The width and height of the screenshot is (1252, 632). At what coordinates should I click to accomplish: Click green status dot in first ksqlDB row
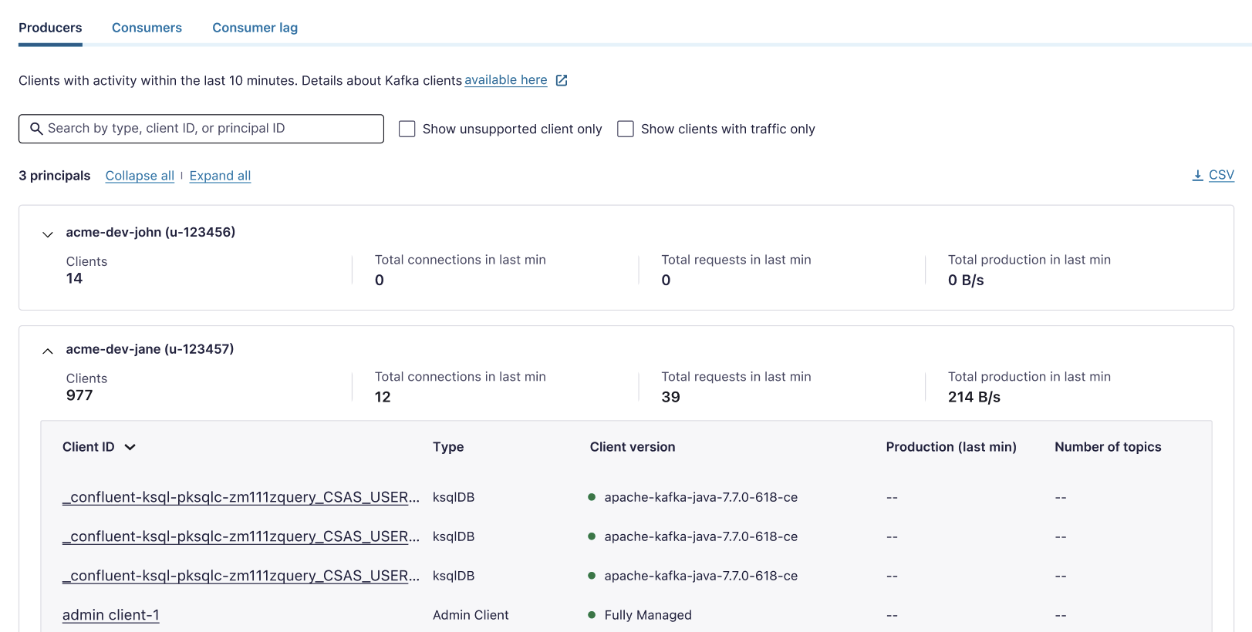pos(592,497)
